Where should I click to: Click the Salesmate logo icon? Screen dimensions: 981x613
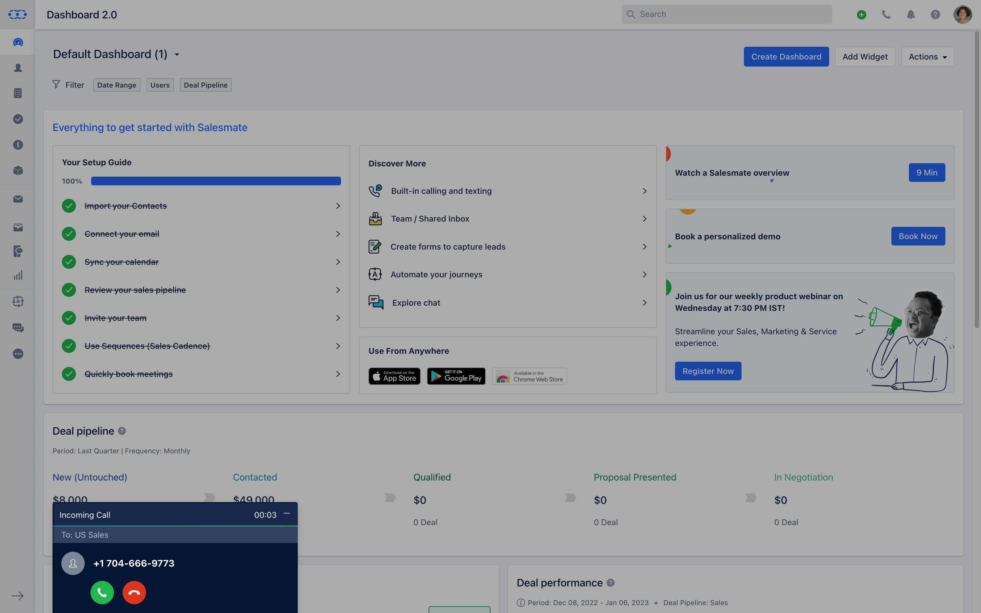point(18,15)
